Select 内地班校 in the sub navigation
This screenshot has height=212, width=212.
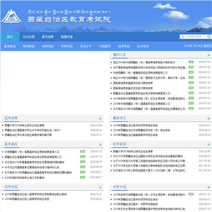click(x=105, y=47)
